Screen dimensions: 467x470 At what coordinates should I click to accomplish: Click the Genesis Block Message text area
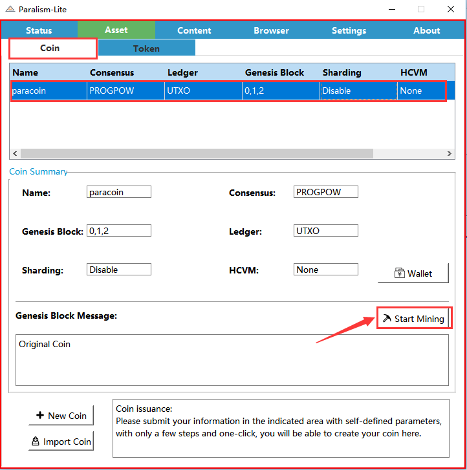(x=232, y=360)
